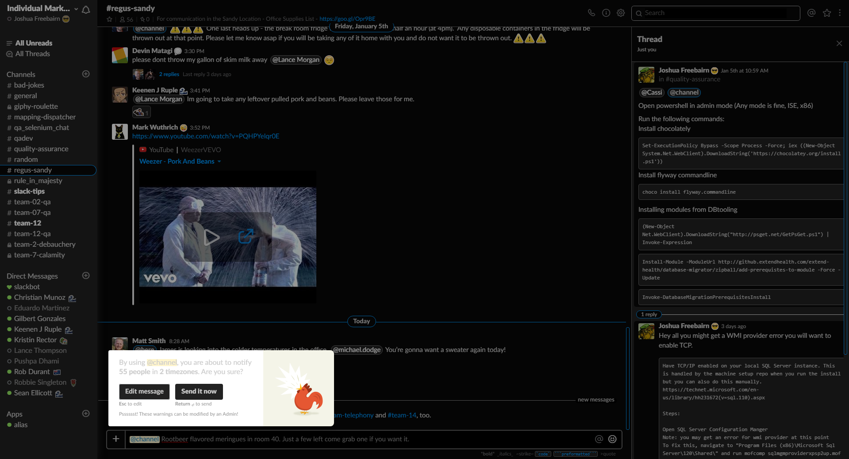Open direct message with Christian Munoz
Image resolution: width=849 pixels, height=459 pixels.
click(40, 297)
